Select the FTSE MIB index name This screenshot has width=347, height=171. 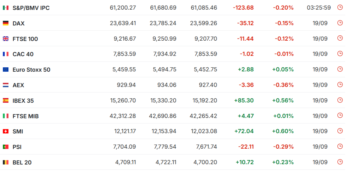[26, 116]
